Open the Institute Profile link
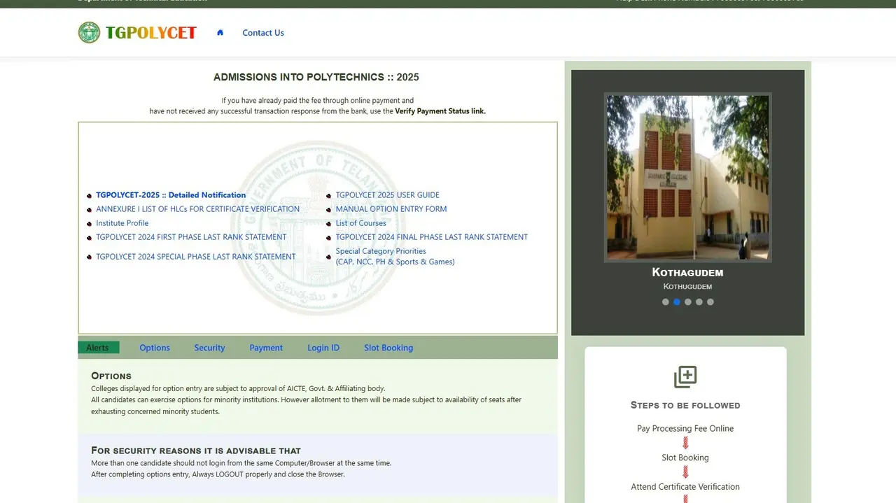The width and height of the screenshot is (896, 503). [x=122, y=222]
